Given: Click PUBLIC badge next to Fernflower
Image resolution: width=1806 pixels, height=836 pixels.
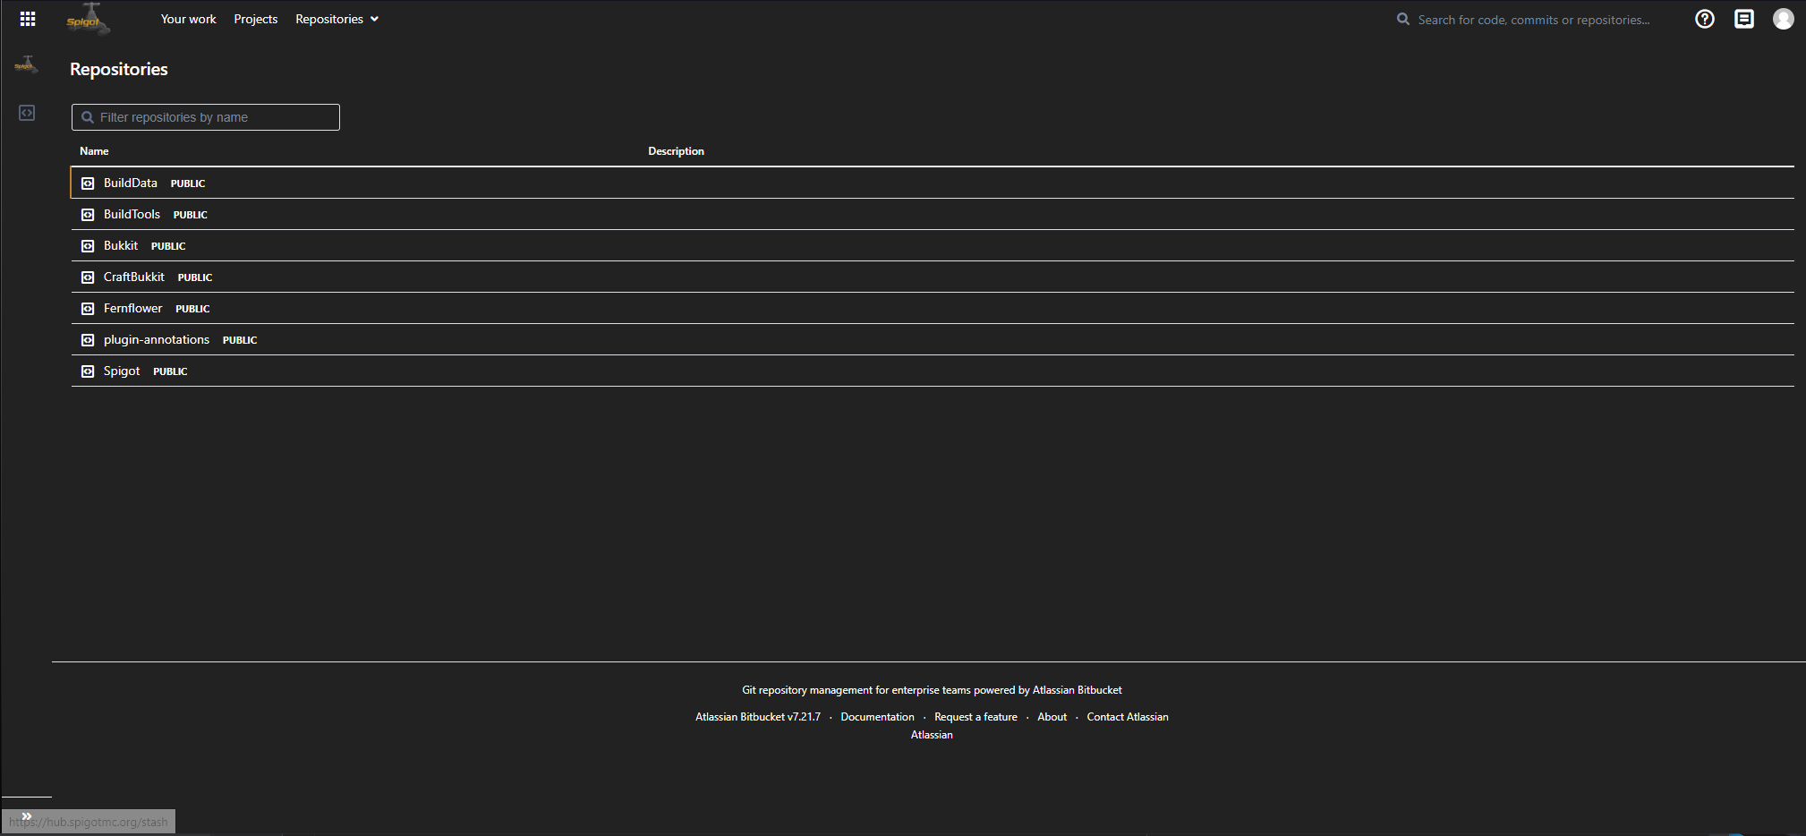Looking at the screenshot, I should [192, 309].
